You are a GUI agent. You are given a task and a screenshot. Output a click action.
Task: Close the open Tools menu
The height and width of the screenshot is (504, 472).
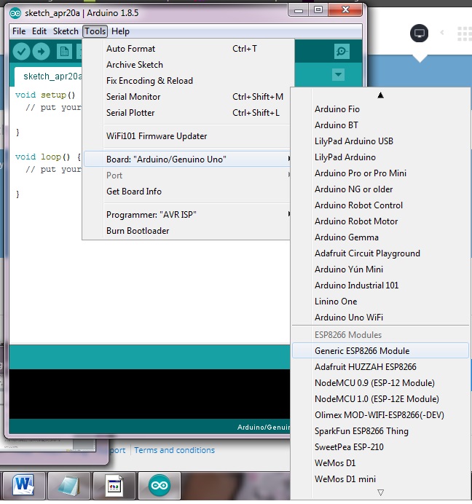coord(95,31)
